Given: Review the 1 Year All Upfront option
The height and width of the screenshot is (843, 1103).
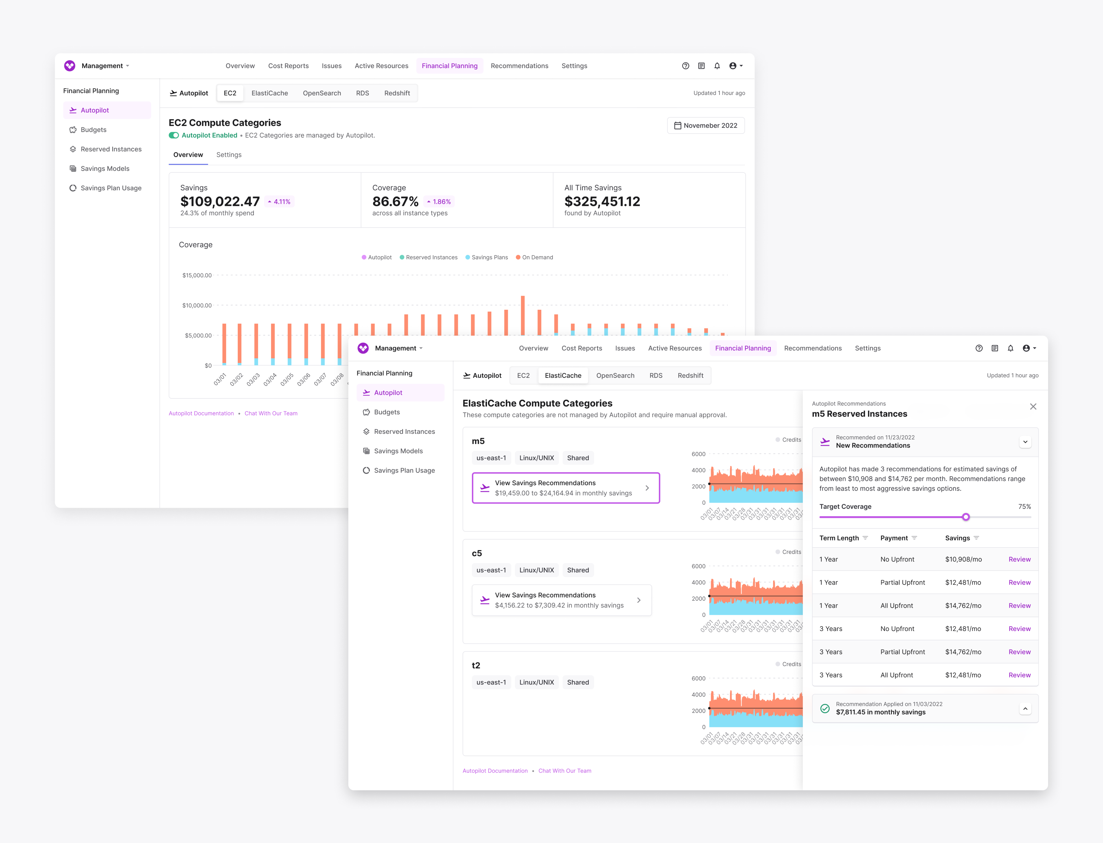Looking at the screenshot, I should point(1019,606).
